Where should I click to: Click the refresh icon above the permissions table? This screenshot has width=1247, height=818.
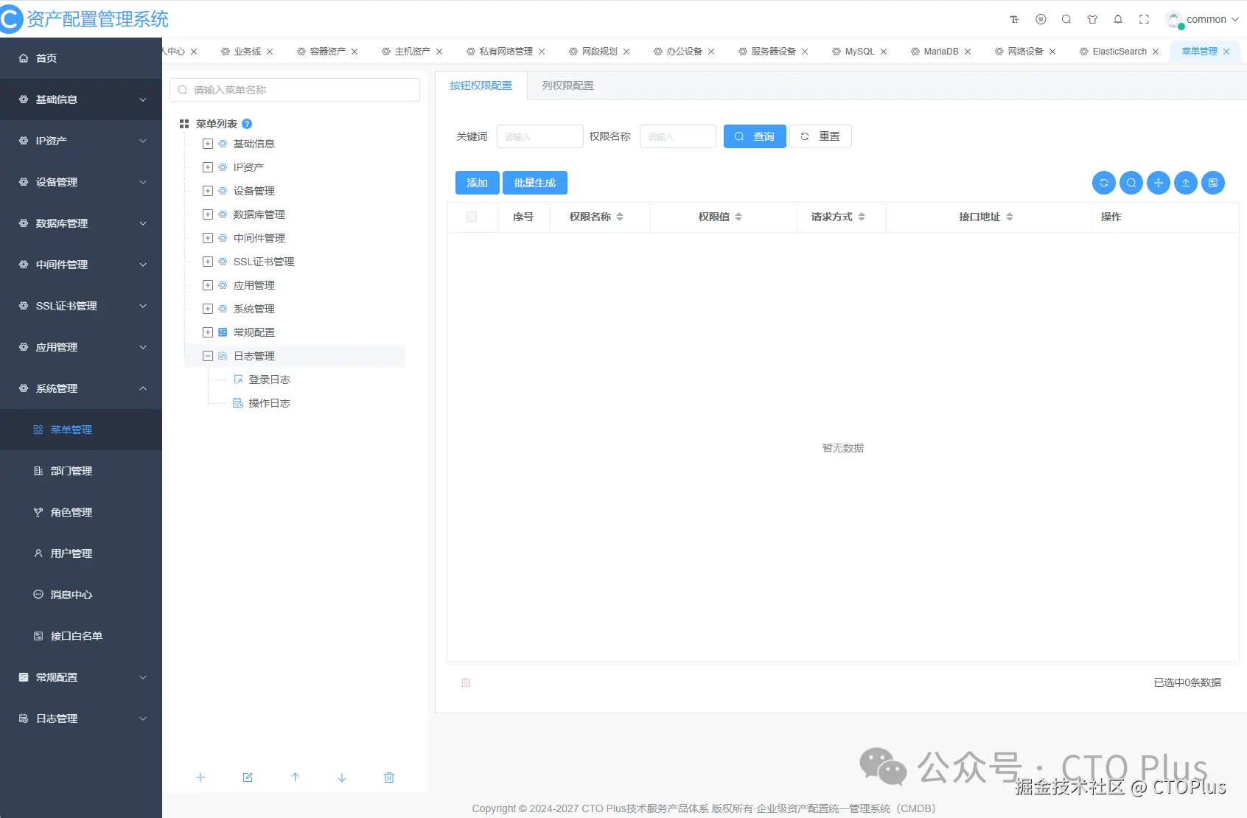tap(1103, 183)
